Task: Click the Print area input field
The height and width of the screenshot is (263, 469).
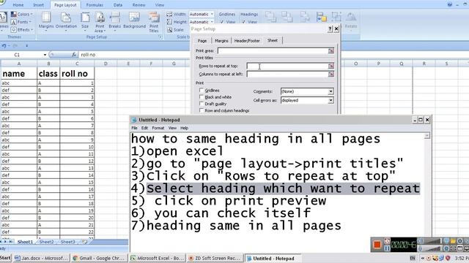Action: 273,50
